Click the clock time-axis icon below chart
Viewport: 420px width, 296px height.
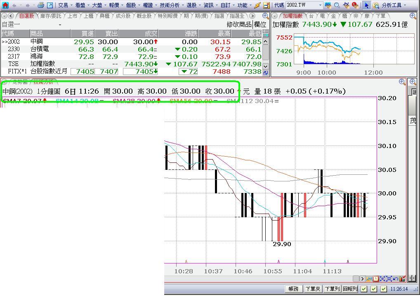tap(376, 279)
